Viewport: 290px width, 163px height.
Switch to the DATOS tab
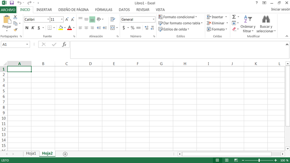pyautogui.click(x=124, y=10)
